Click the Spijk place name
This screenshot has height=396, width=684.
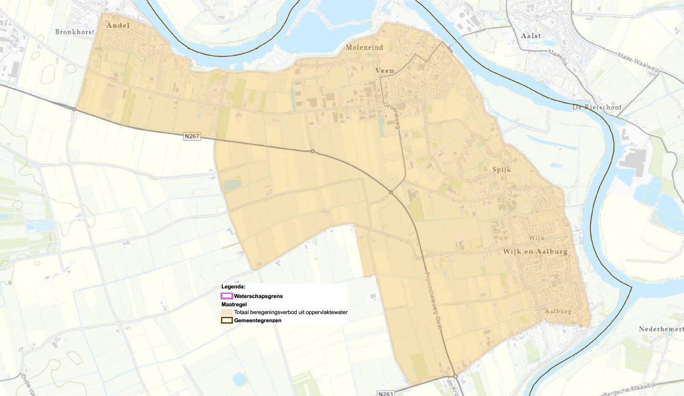tap(502, 169)
